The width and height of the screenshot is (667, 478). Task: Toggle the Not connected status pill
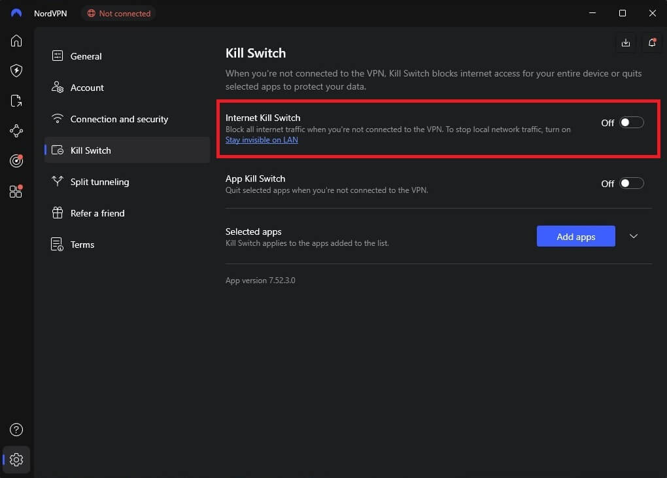(x=118, y=13)
